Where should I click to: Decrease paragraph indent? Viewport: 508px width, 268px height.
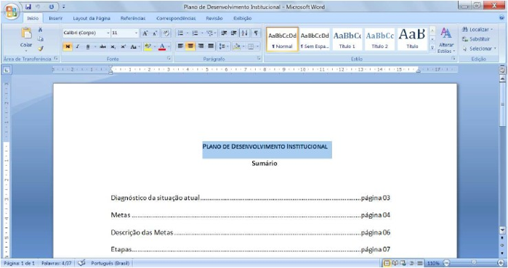[224, 33]
